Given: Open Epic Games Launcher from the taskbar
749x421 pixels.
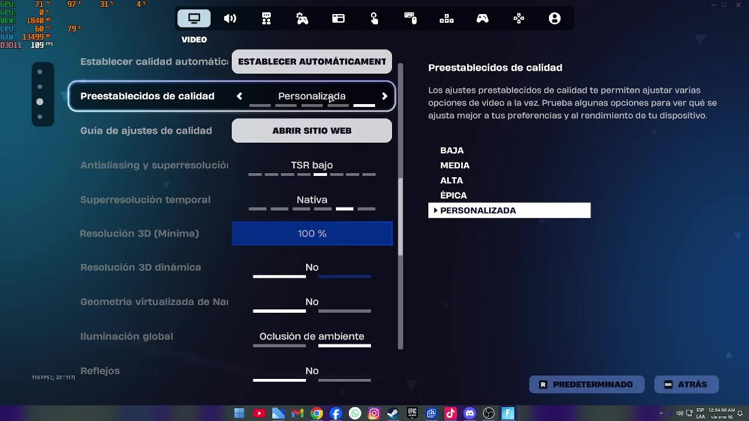Looking at the screenshot, I should click(412, 413).
